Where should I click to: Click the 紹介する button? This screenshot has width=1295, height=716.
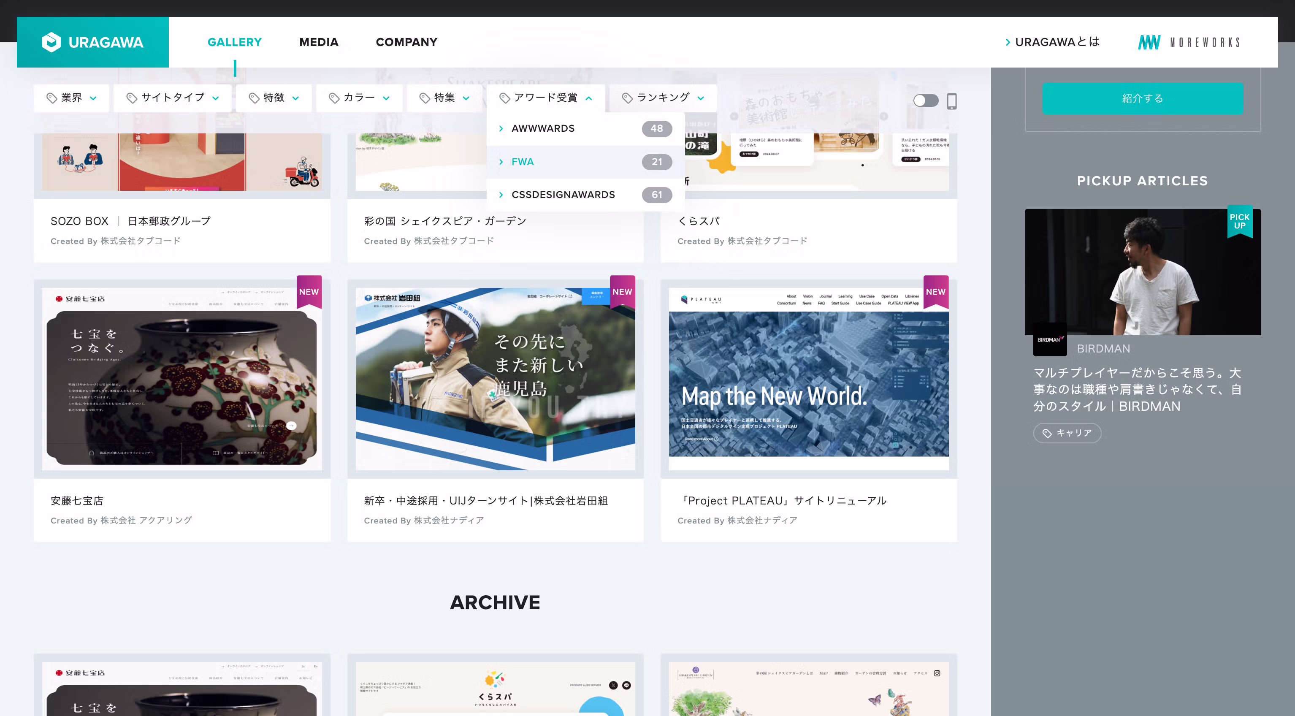[1143, 98]
